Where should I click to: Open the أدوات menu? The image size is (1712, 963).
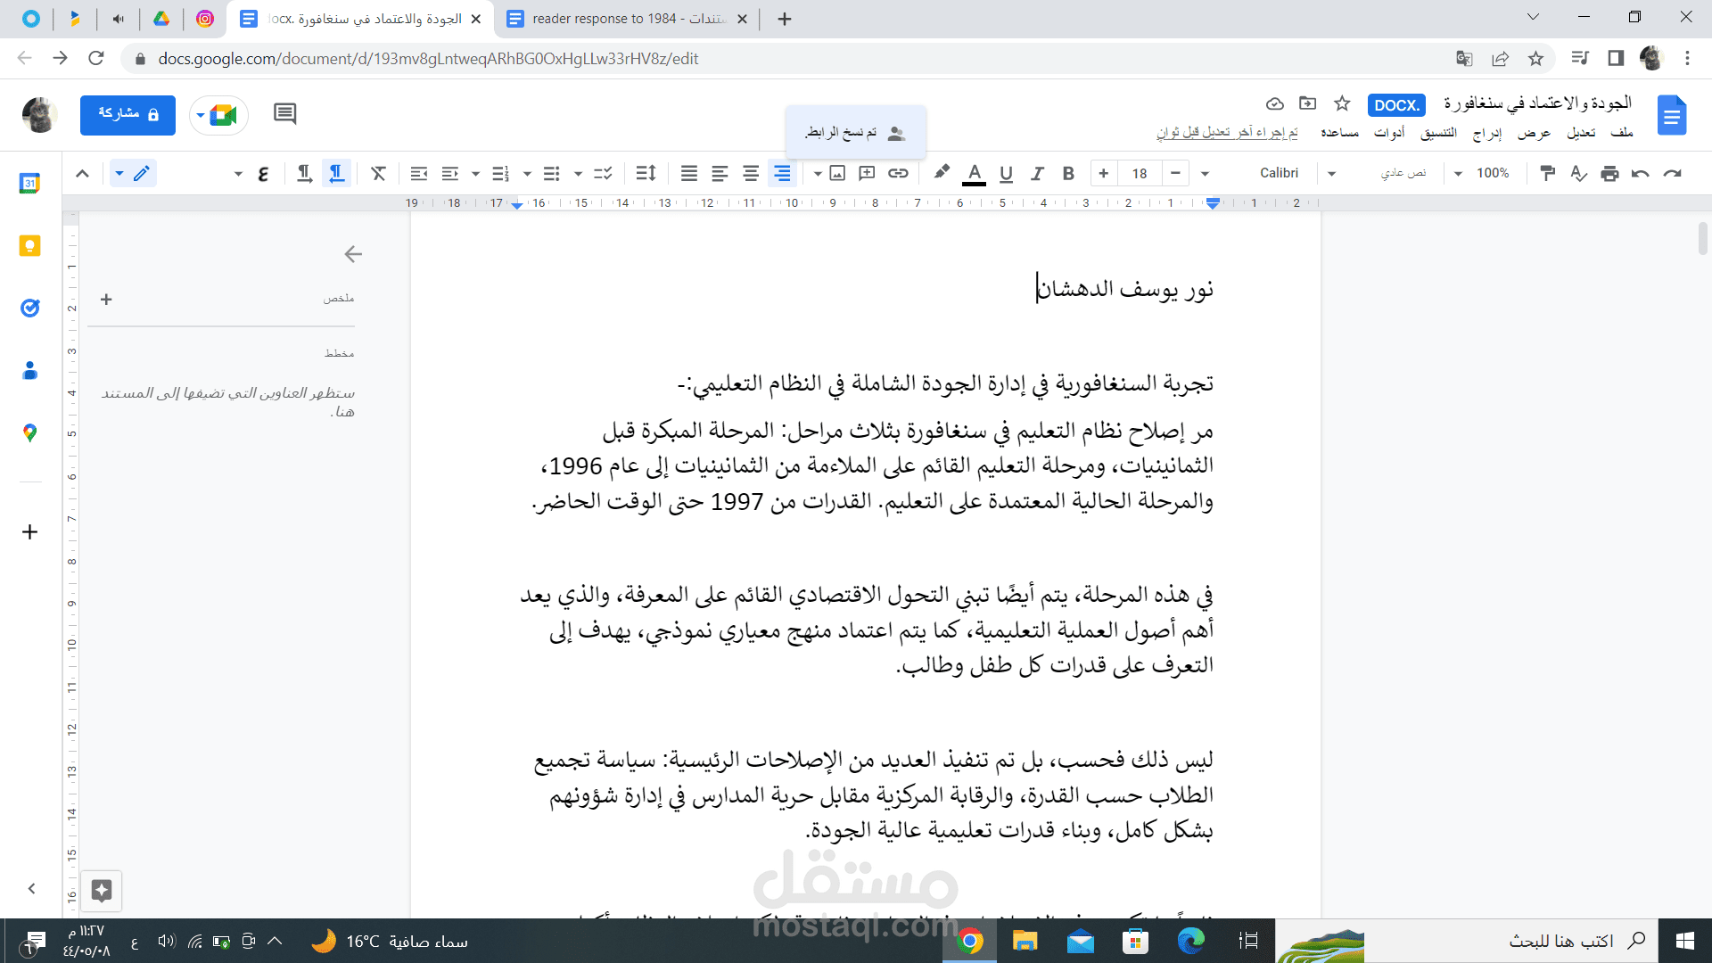click(x=1389, y=132)
